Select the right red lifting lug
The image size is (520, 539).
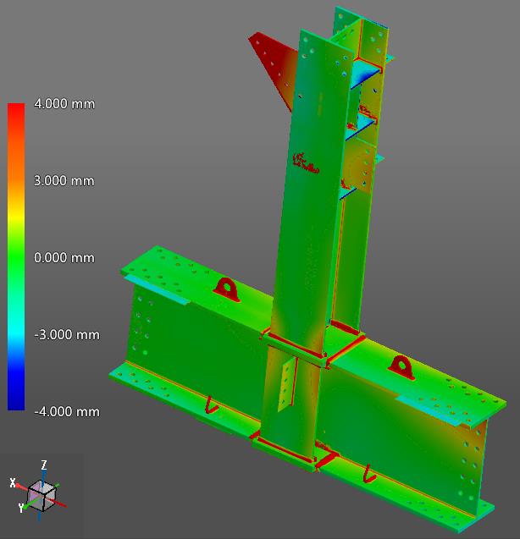click(400, 367)
